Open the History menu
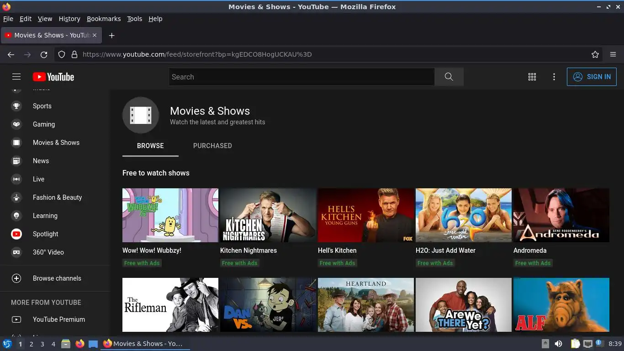The width and height of the screenshot is (624, 351). (x=69, y=19)
